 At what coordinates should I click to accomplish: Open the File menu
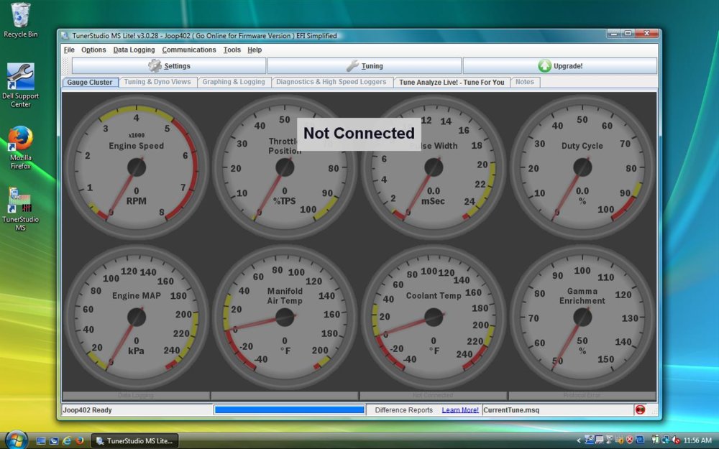69,50
